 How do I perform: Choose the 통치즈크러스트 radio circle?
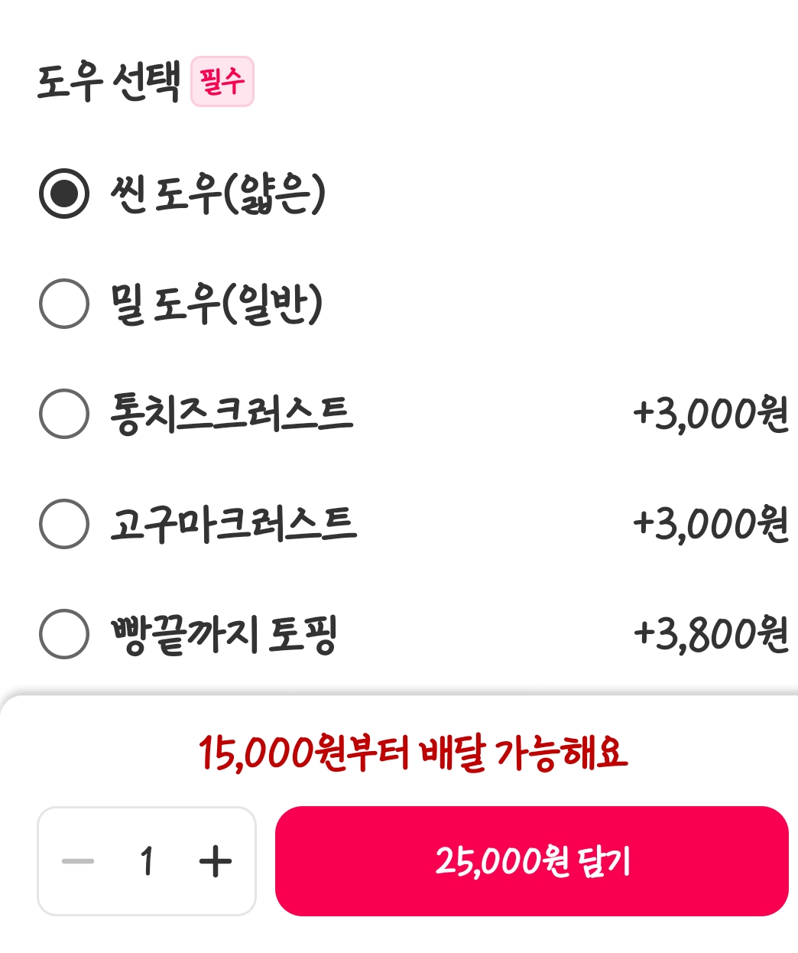[64, 414]
